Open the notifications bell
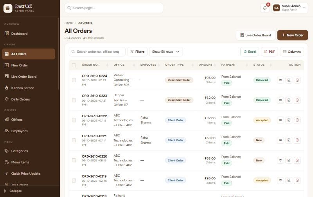Image resolution: width=313 pixels, height=197 pixels. point(265,8)
